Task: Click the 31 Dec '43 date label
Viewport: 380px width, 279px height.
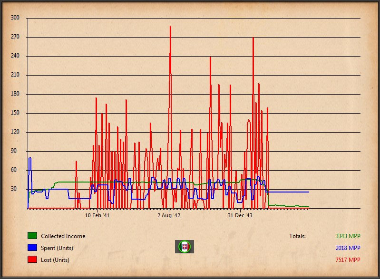Action: coord(240,215)
